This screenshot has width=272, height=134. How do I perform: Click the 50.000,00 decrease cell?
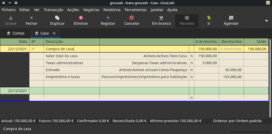tap(231, 70)
